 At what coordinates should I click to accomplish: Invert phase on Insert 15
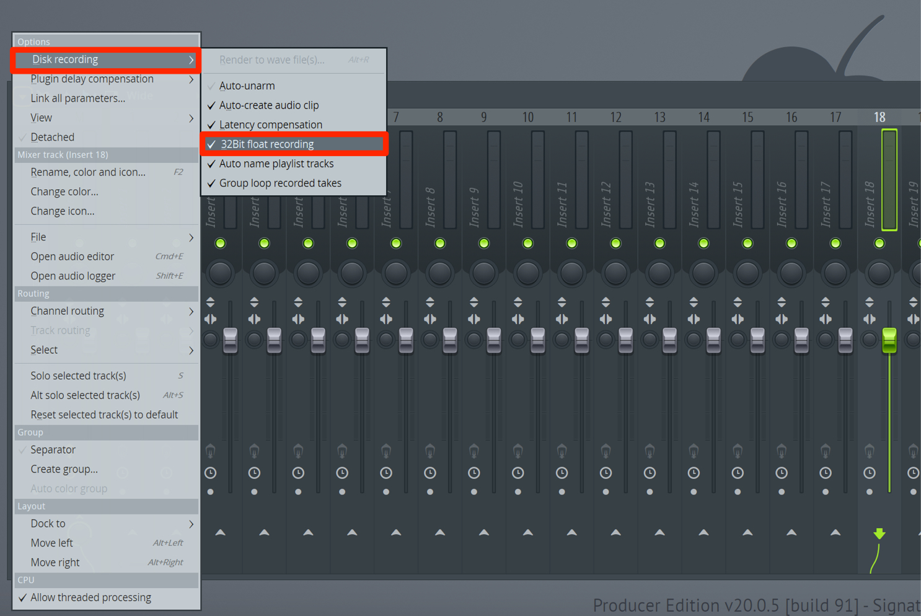click(738, 302)
